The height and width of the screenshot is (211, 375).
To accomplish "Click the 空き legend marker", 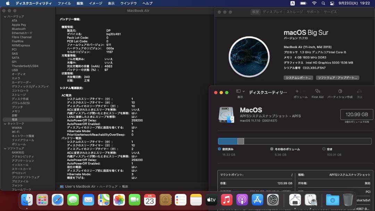I will (x=324, y=148).
